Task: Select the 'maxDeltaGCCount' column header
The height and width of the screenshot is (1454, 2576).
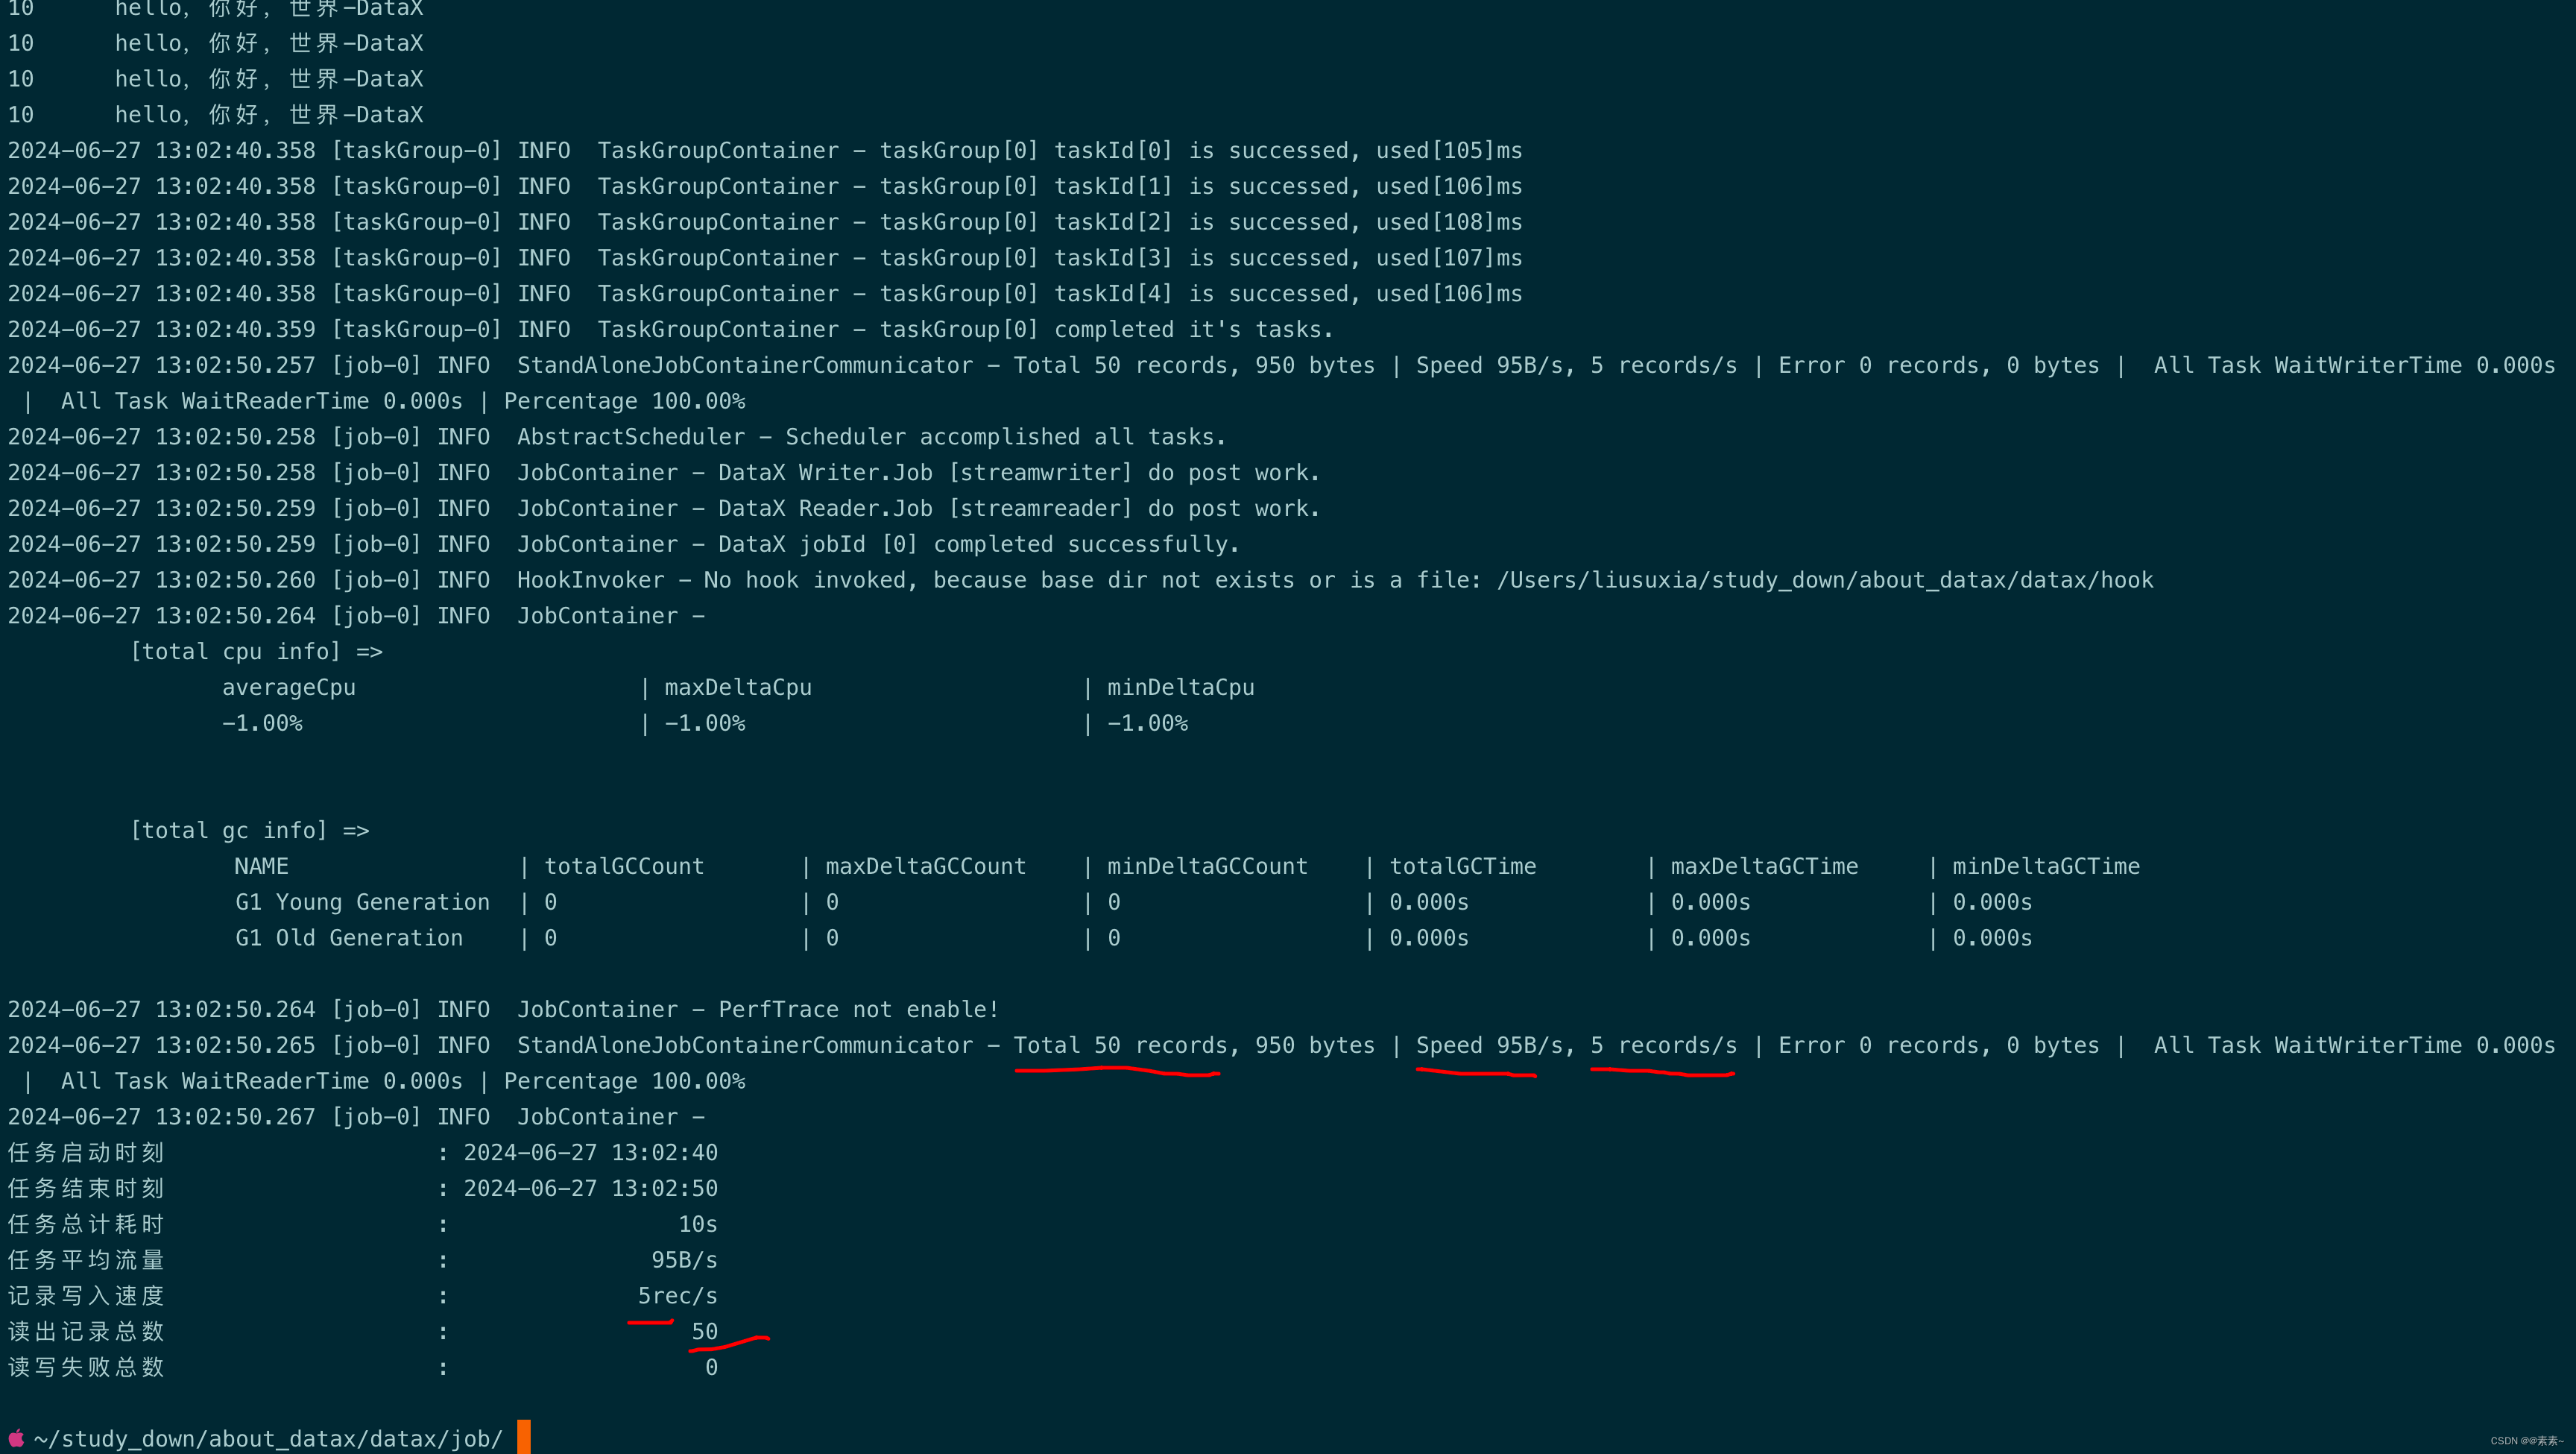Action: [925, 866]
